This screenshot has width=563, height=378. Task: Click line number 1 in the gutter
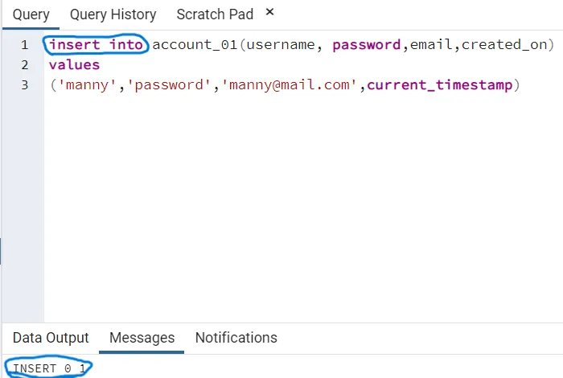pos(25,44)
